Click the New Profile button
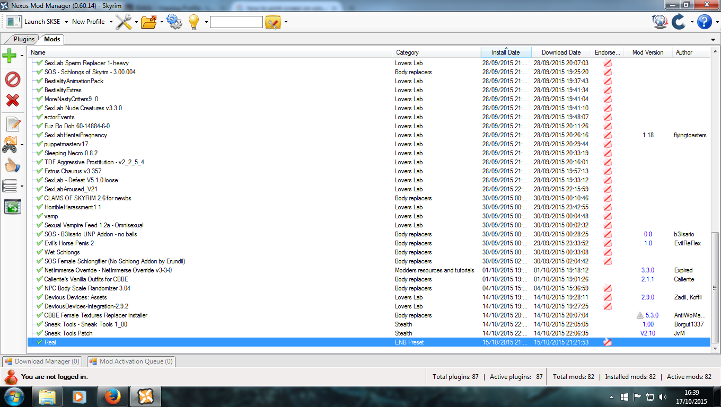This screenshot has height=407, width=721. click(x=88, y=22)
